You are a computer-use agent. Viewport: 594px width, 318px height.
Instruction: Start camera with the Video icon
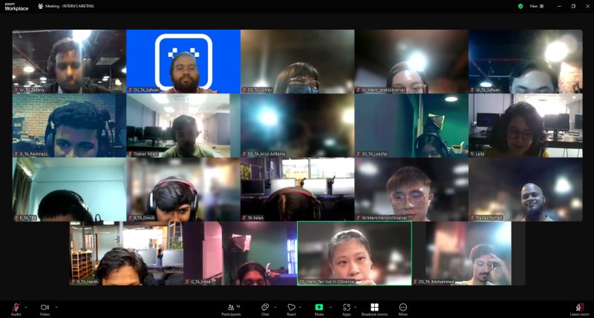45,308
